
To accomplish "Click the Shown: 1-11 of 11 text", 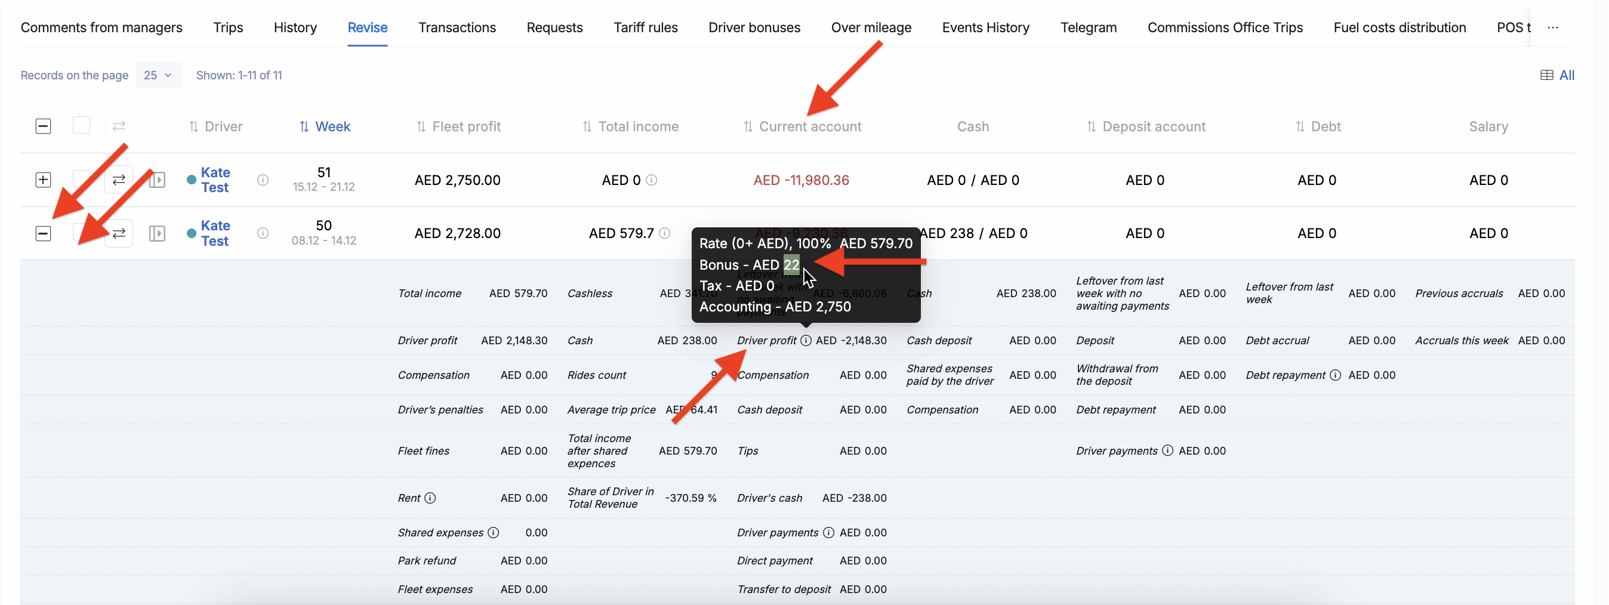I will click(x=239, y=76).
